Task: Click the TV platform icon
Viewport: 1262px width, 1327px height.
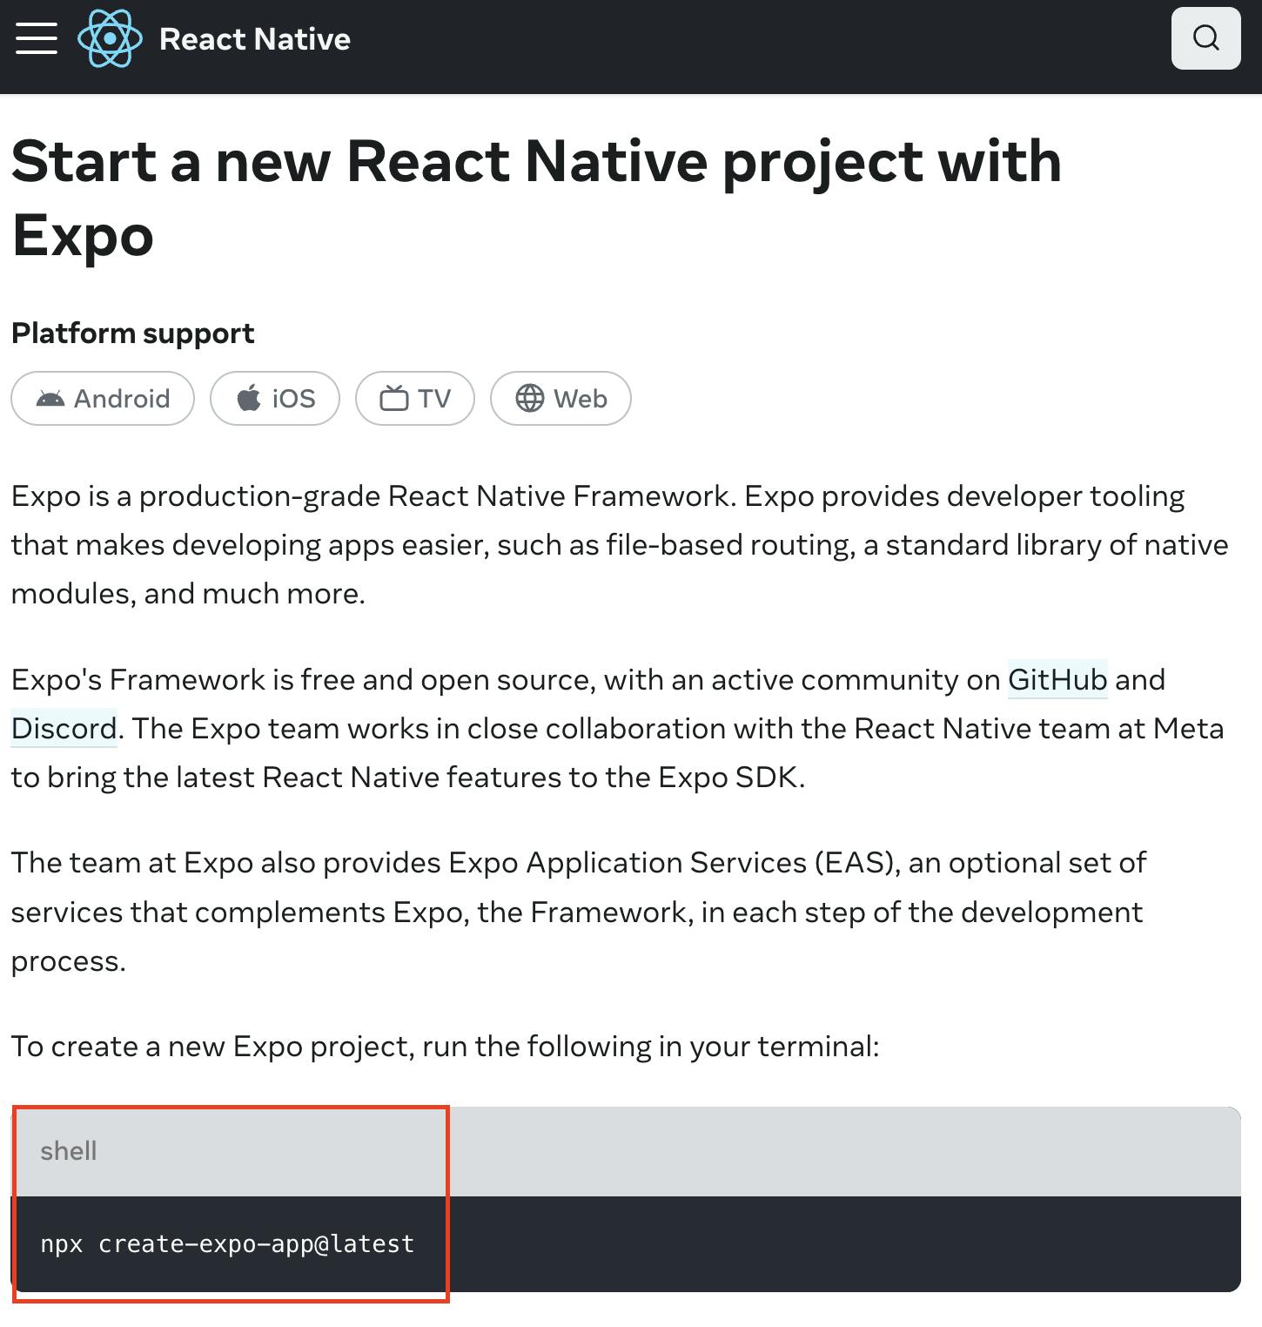Action: click(x=394, y=399)
